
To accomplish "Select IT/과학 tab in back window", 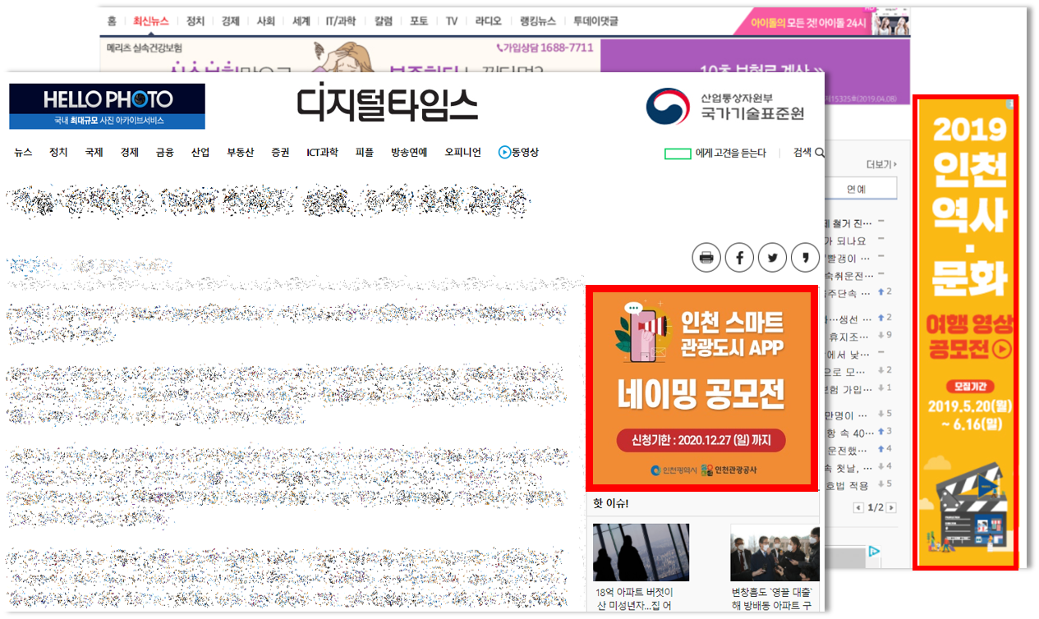I will [x=342, y=21].
